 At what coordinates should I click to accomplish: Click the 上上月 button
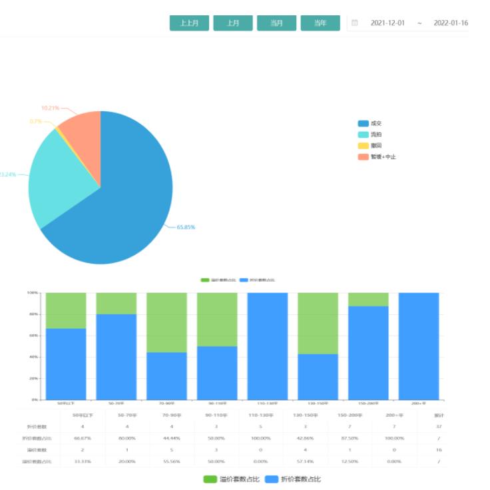[x=189, y=23]
